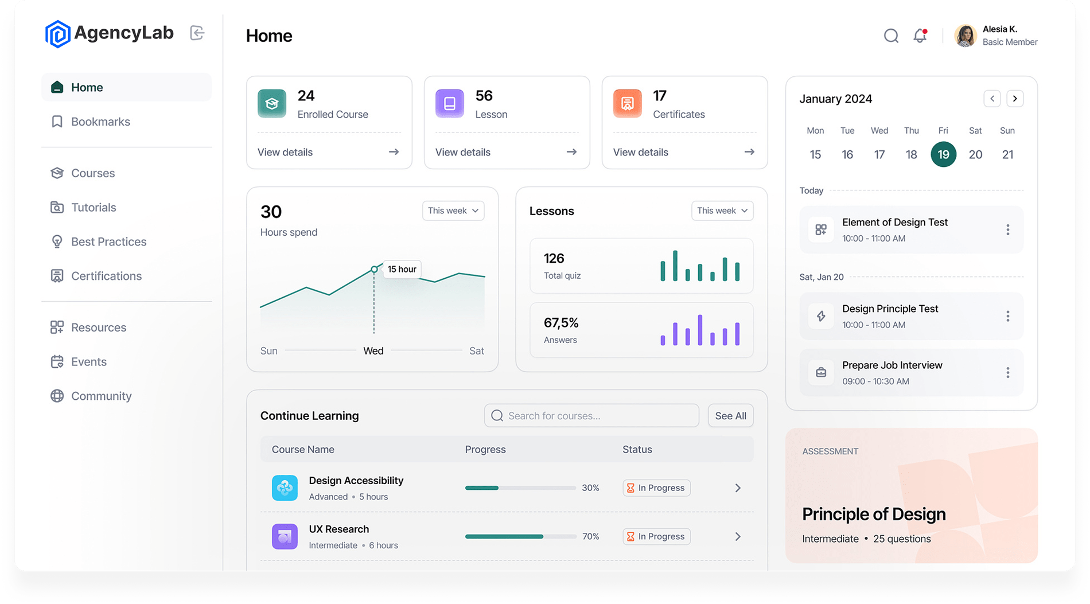Click the search courses input field
Image resolution: width=1090 pixels, height=604 pixels.
click(x=591, y=415)
